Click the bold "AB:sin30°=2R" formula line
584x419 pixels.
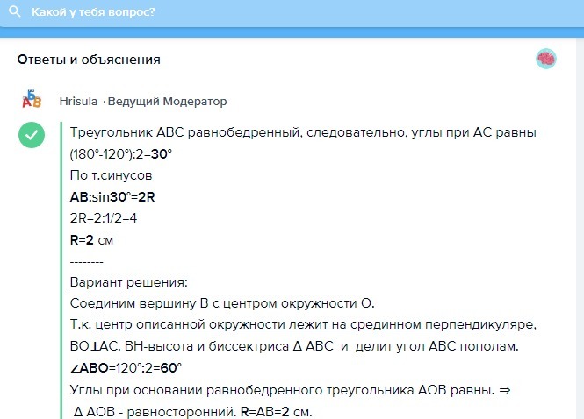tap(112, 197)
